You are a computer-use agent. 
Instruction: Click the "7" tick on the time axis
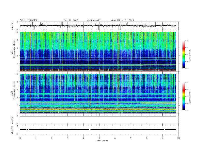[131, 138]
